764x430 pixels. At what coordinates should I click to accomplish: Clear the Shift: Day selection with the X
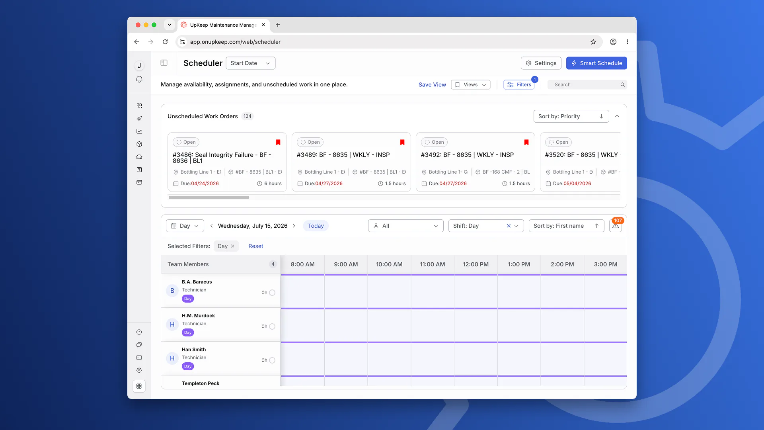tap(509, 226)
